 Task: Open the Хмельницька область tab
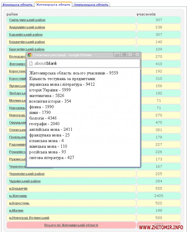[x=91, y=5]
